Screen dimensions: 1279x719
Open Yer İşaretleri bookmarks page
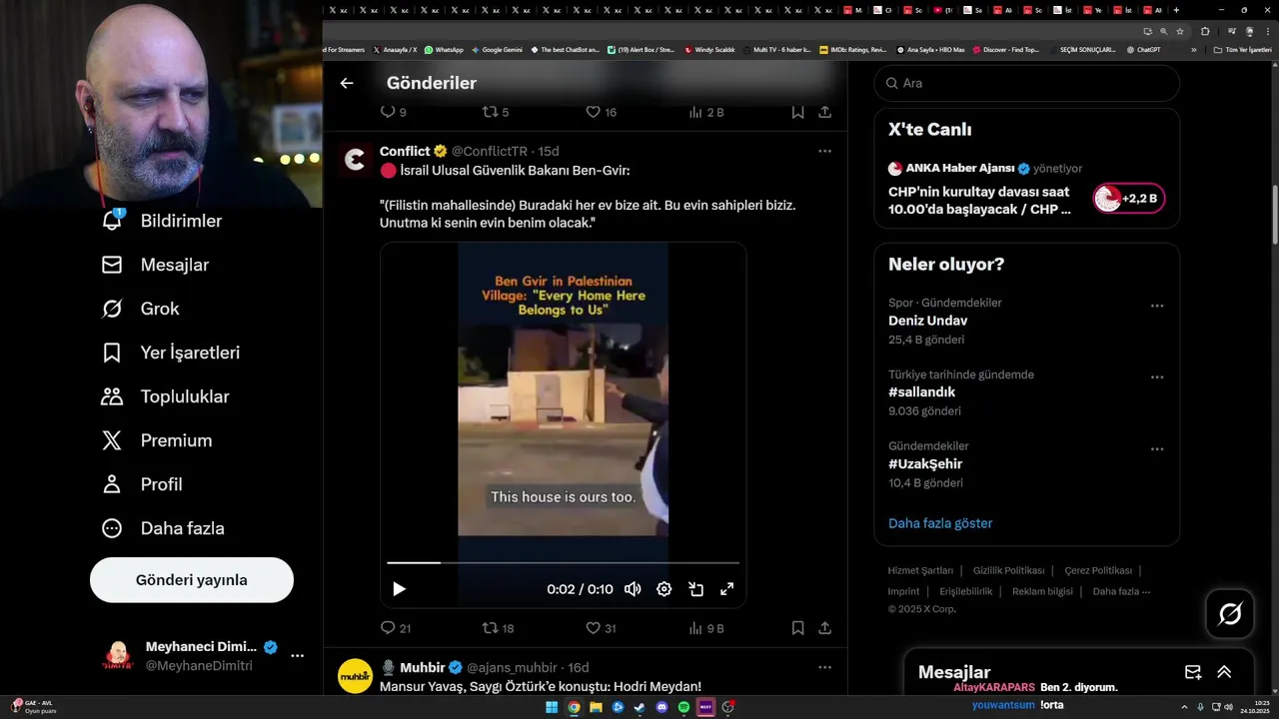[170, 353]
